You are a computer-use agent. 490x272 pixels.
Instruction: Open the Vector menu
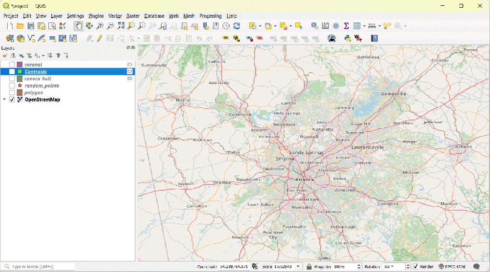[x=115, y=16]
